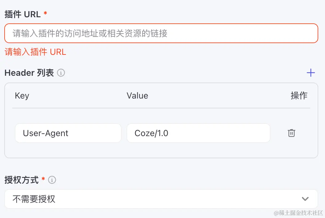Click red asterisk next to 授权方式
Screen dimensions: 325x218
[43, 179]
